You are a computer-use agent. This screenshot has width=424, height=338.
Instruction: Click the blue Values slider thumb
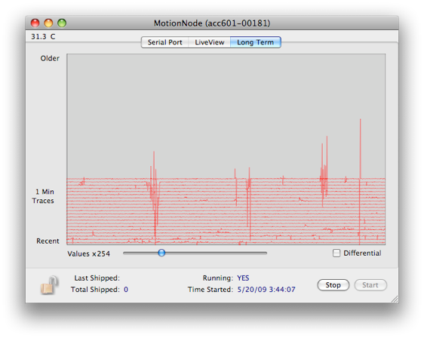coord(161,253)
